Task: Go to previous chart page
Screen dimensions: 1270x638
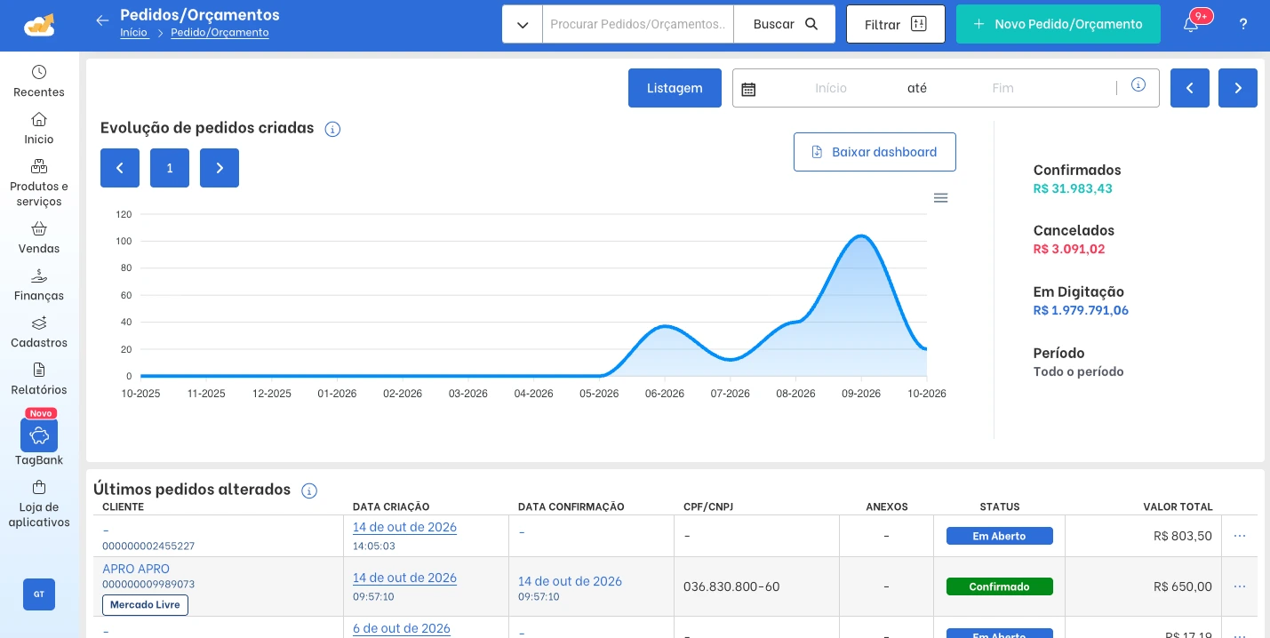Action: point(120,168)
